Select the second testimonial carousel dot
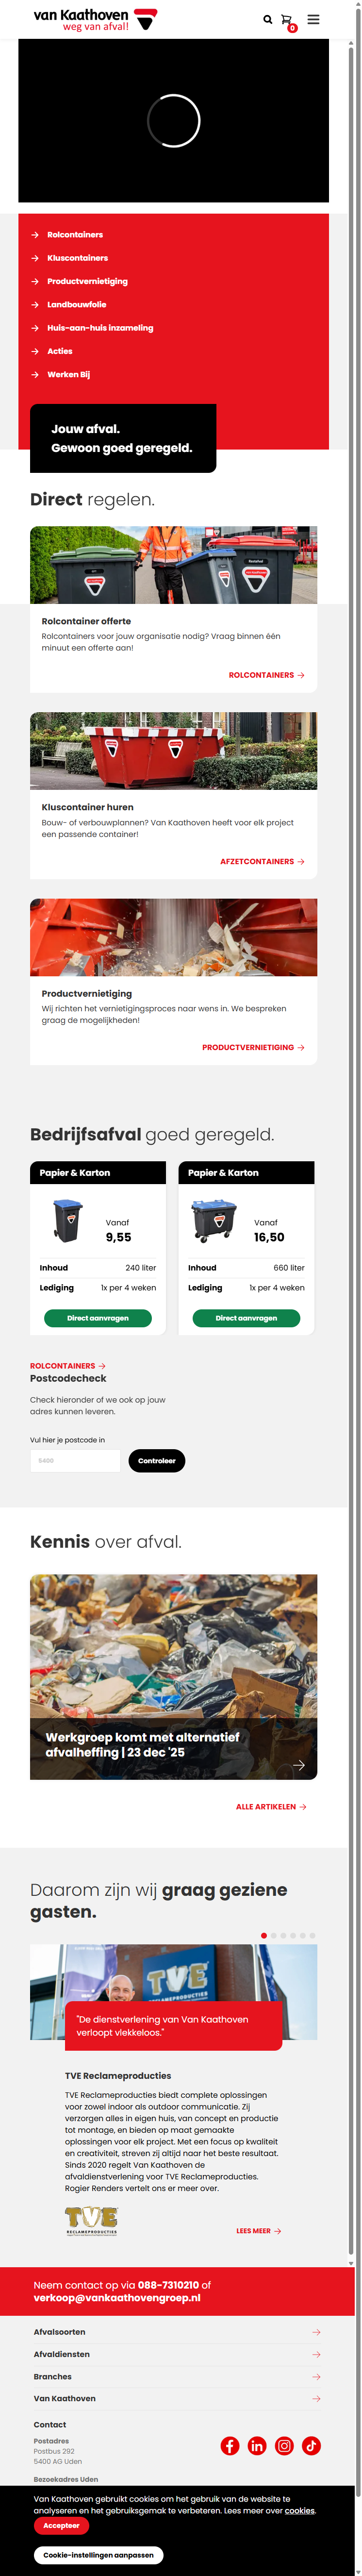 coord(274,1935)
